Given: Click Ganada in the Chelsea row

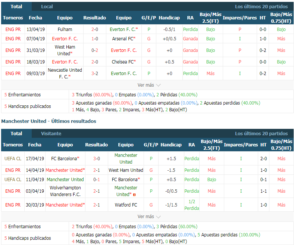Looking at the screenshot, I should click(190, 62).
